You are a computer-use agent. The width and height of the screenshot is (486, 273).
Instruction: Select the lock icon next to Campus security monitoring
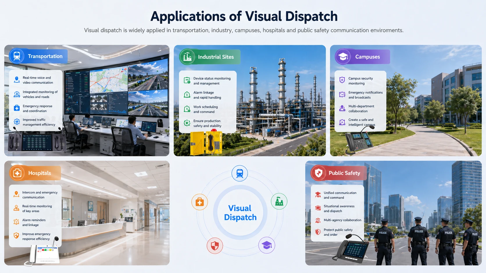[x=342, y=80]
